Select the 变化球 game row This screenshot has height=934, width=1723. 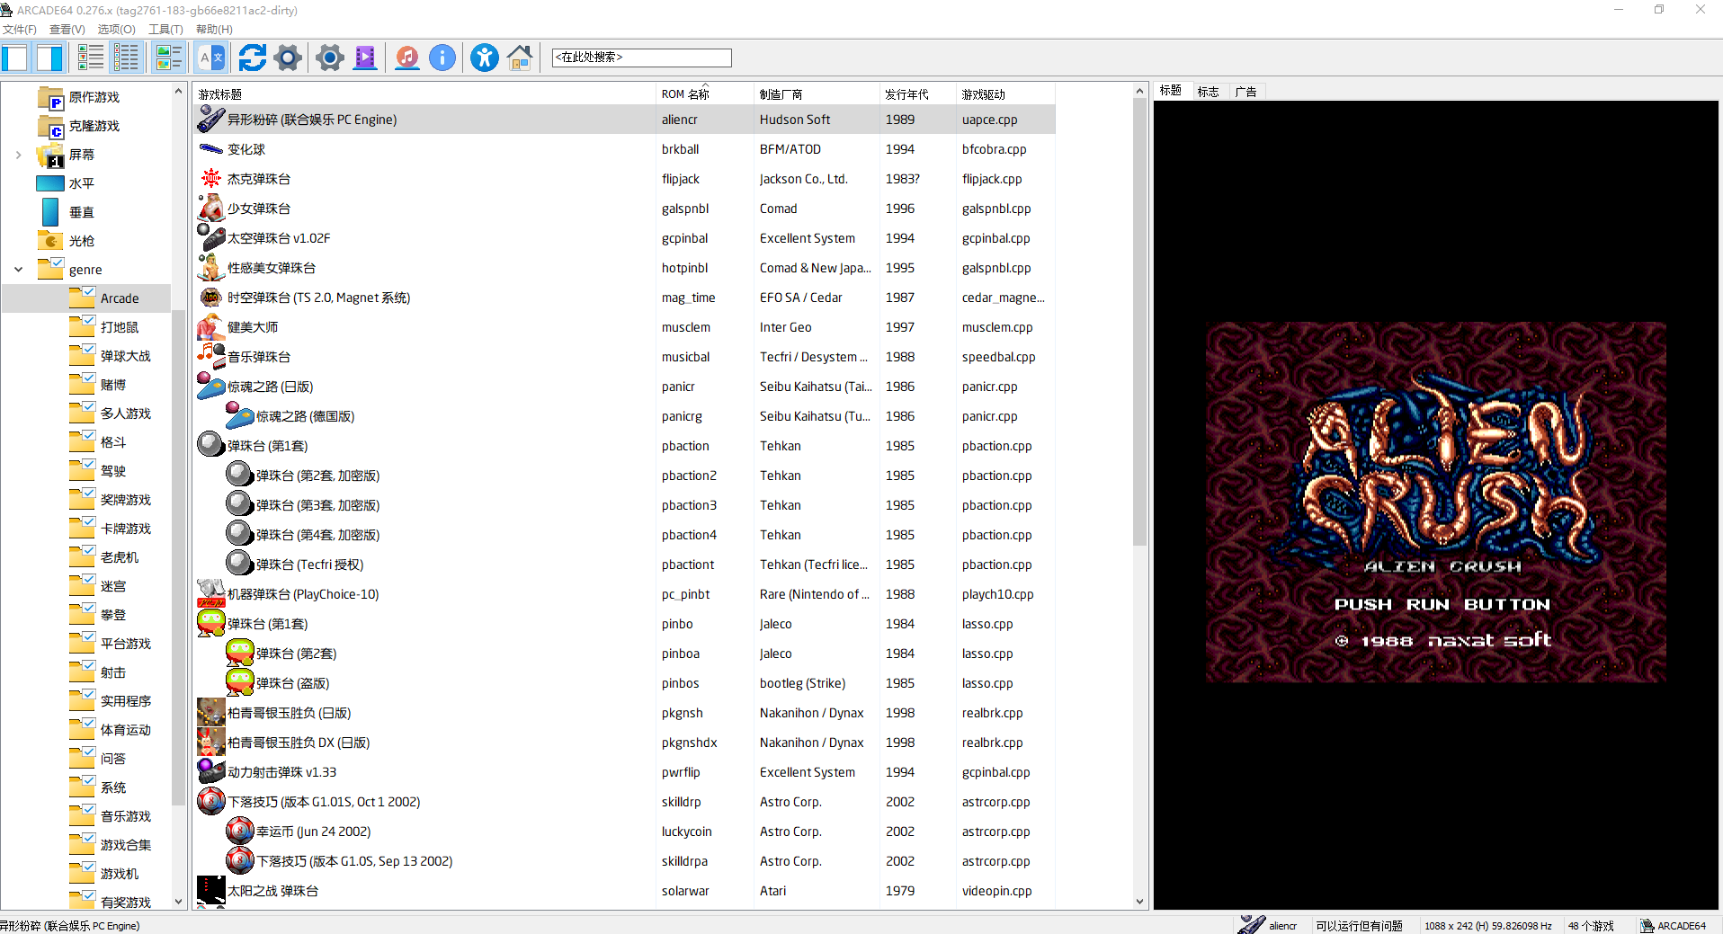(x=624, y=149)
